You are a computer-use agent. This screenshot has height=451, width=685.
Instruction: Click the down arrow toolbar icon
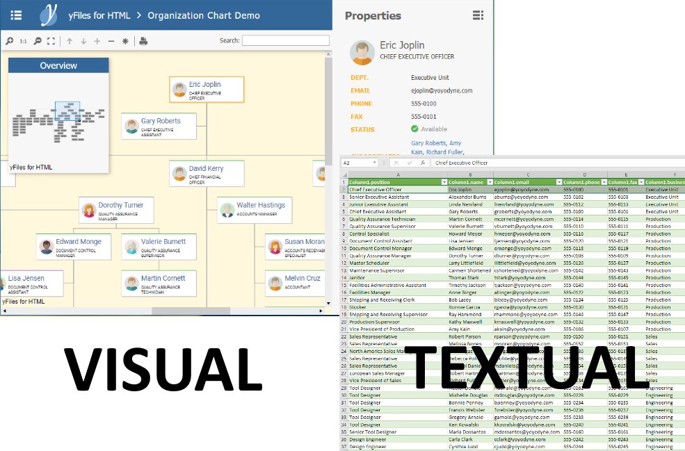[x=83, y=41]
